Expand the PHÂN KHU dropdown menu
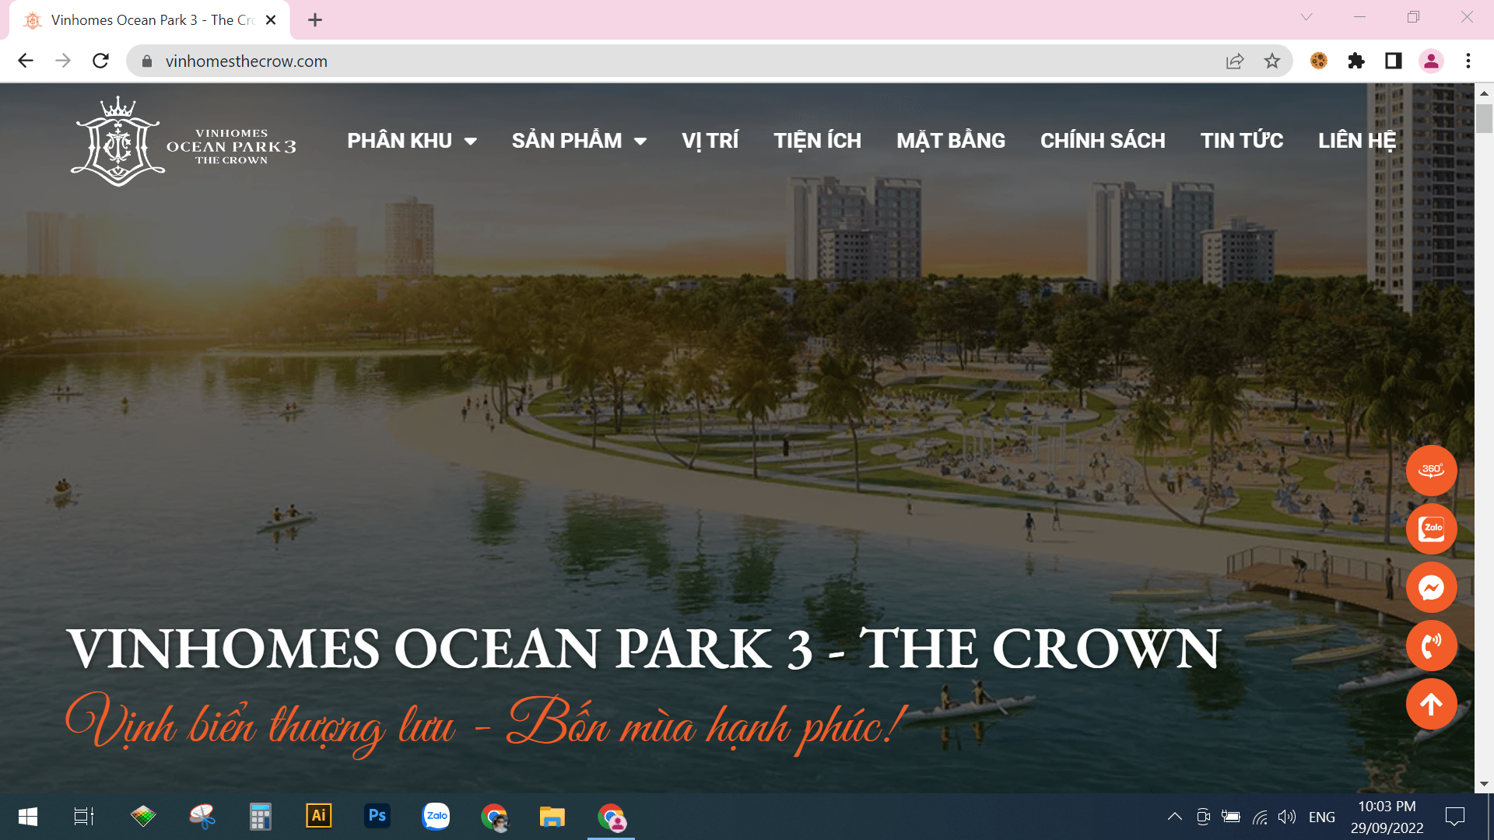This screenshot has width=1494, height=840. (x=412, y=141)
